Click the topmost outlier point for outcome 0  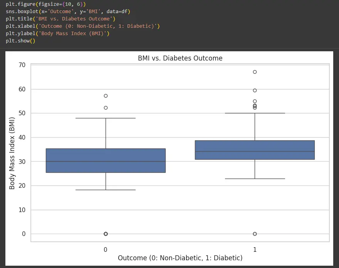click(106, 96)
